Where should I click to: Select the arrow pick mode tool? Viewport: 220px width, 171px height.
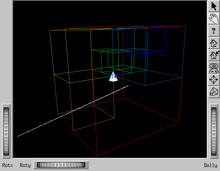[x=214, y=6]
